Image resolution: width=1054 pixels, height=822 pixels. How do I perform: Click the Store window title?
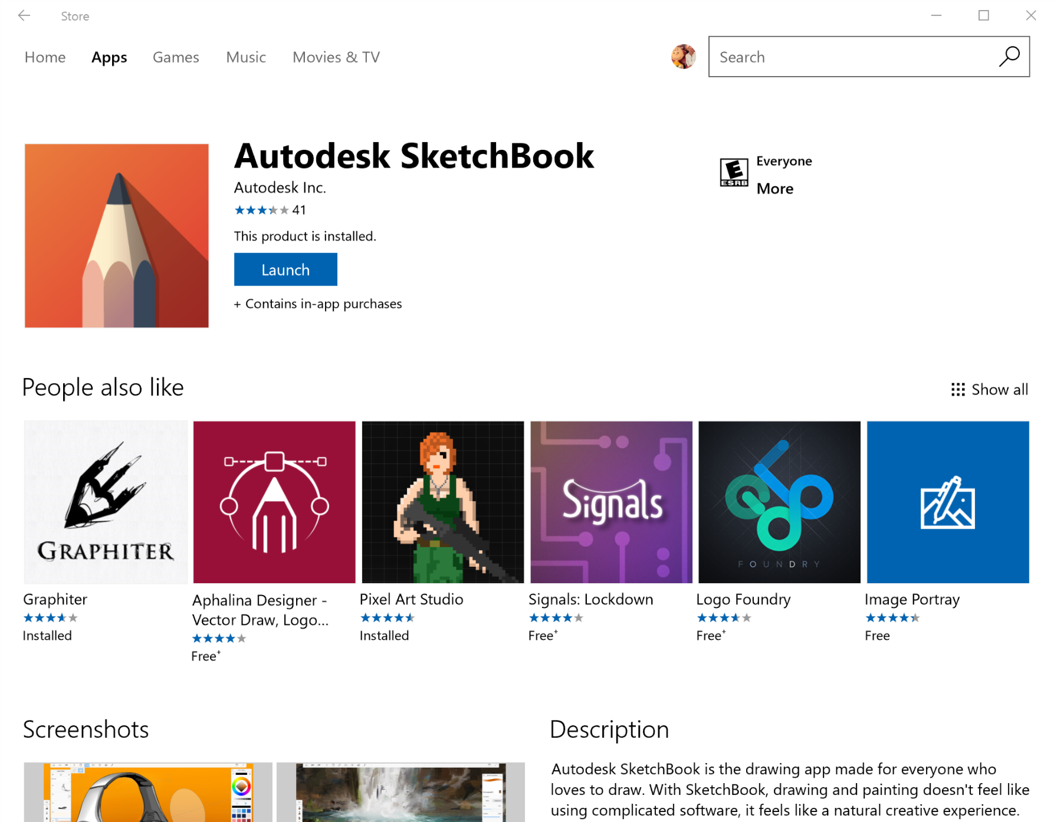point(75,17)
